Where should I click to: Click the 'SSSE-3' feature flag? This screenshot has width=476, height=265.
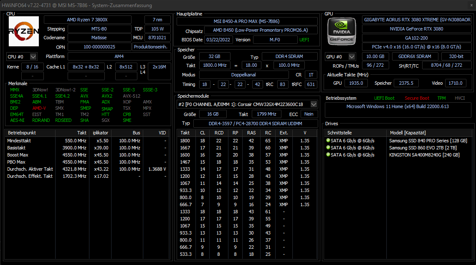pos(150,90)
